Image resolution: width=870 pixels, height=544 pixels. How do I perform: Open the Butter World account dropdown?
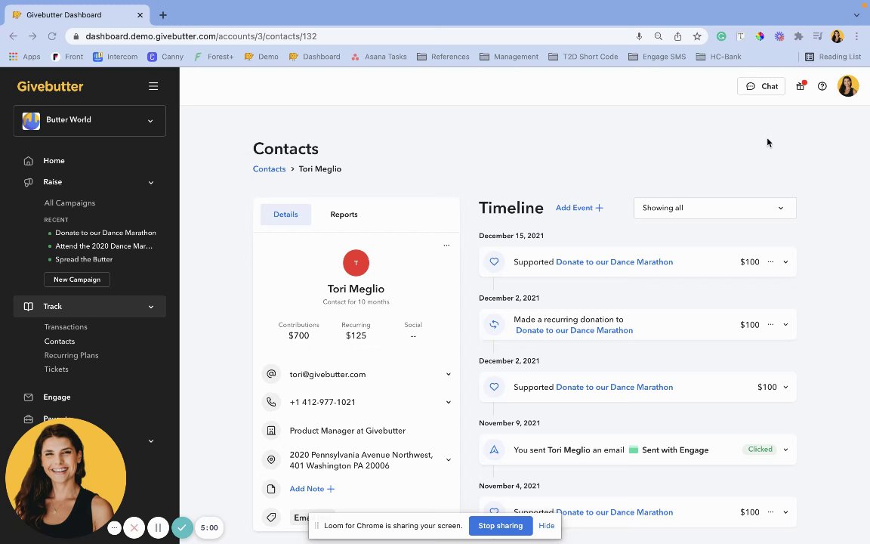coord(89,120)
